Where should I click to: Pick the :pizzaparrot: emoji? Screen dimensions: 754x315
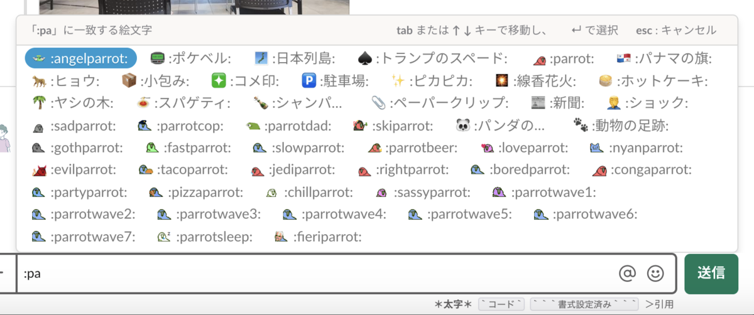tap(195, 192)
